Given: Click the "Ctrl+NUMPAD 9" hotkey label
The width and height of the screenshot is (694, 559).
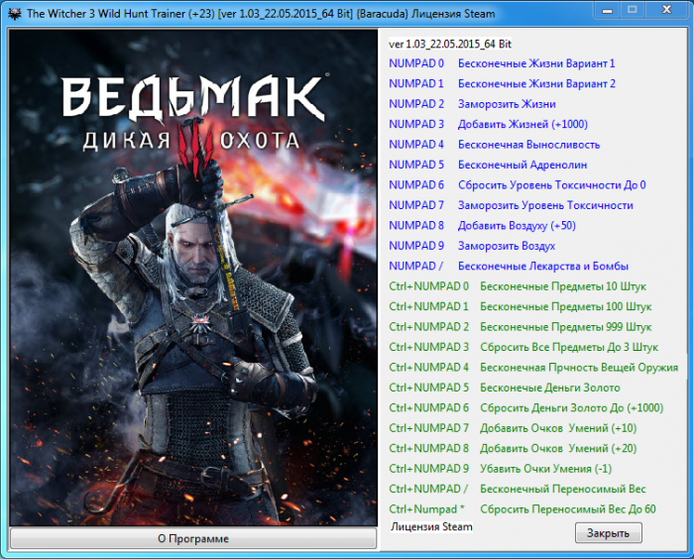Looking at the screenshot, I should click(428, 469).
